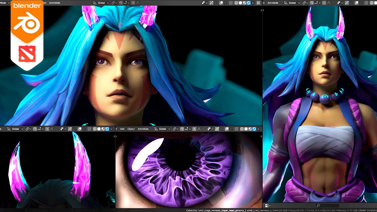Open proportional falloff menu in right viewport
377x212 pixels.
click(330, 3)
